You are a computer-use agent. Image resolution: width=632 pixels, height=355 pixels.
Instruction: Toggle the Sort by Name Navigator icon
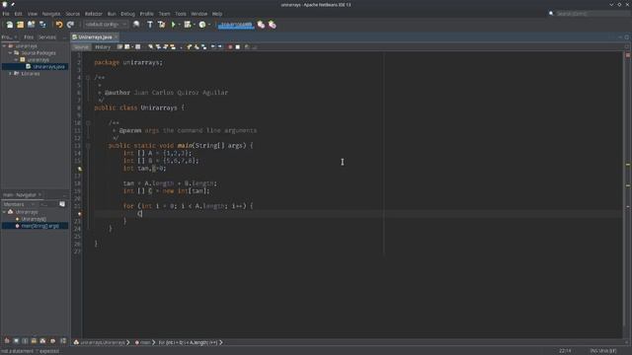pos(52,341)
